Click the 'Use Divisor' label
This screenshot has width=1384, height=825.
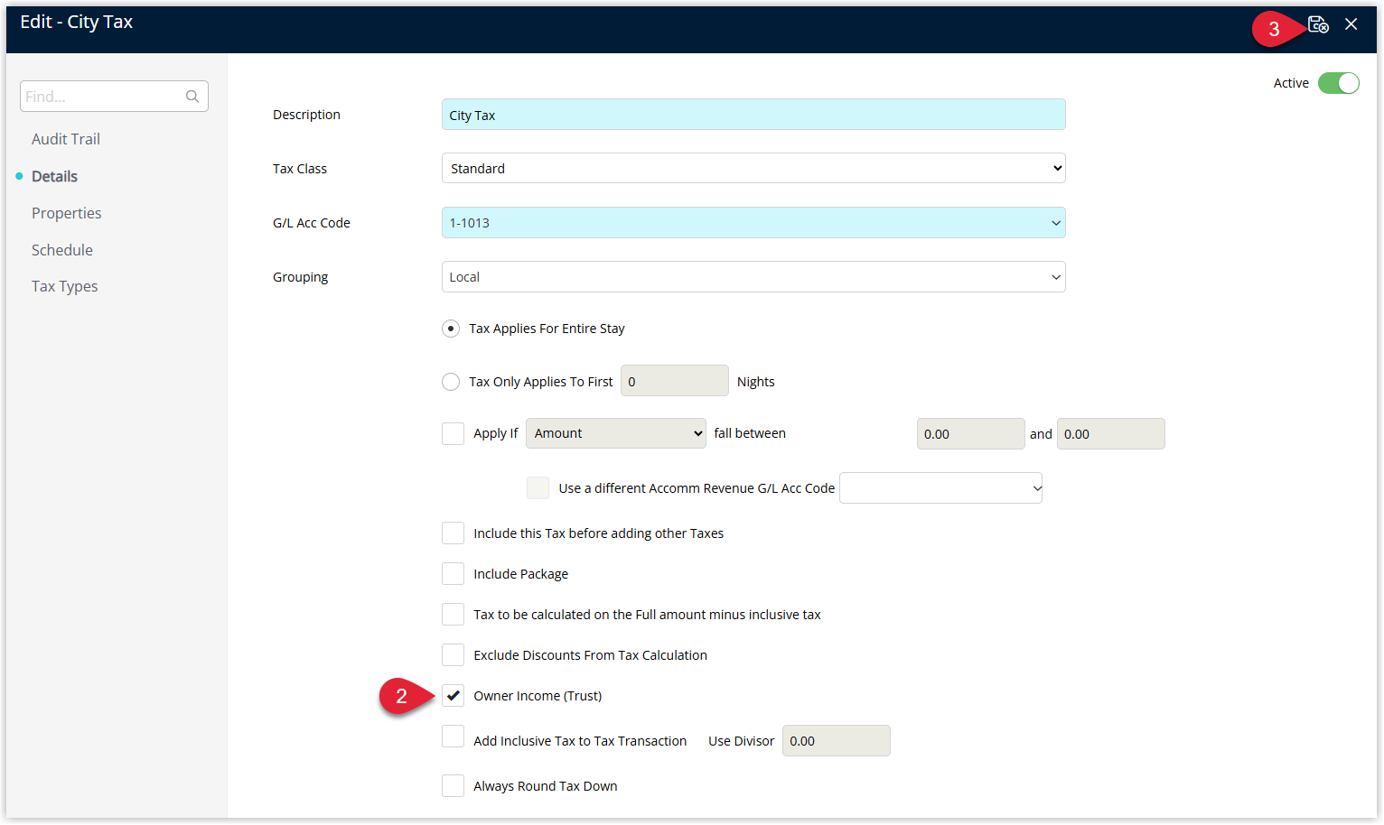(x=742, y=741)
